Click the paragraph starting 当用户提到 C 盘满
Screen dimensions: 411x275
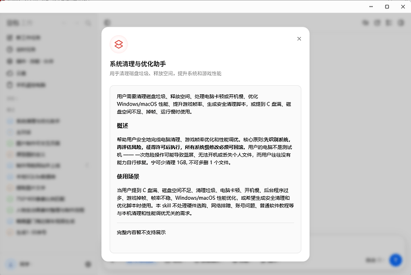coord(205,202)
